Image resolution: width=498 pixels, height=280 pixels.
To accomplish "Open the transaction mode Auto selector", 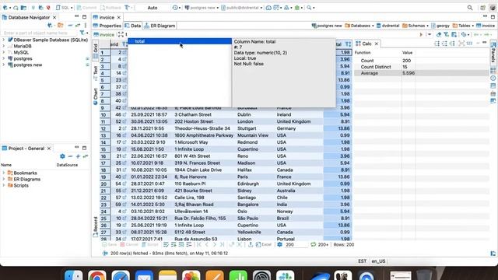I will (x=153, y=8).
